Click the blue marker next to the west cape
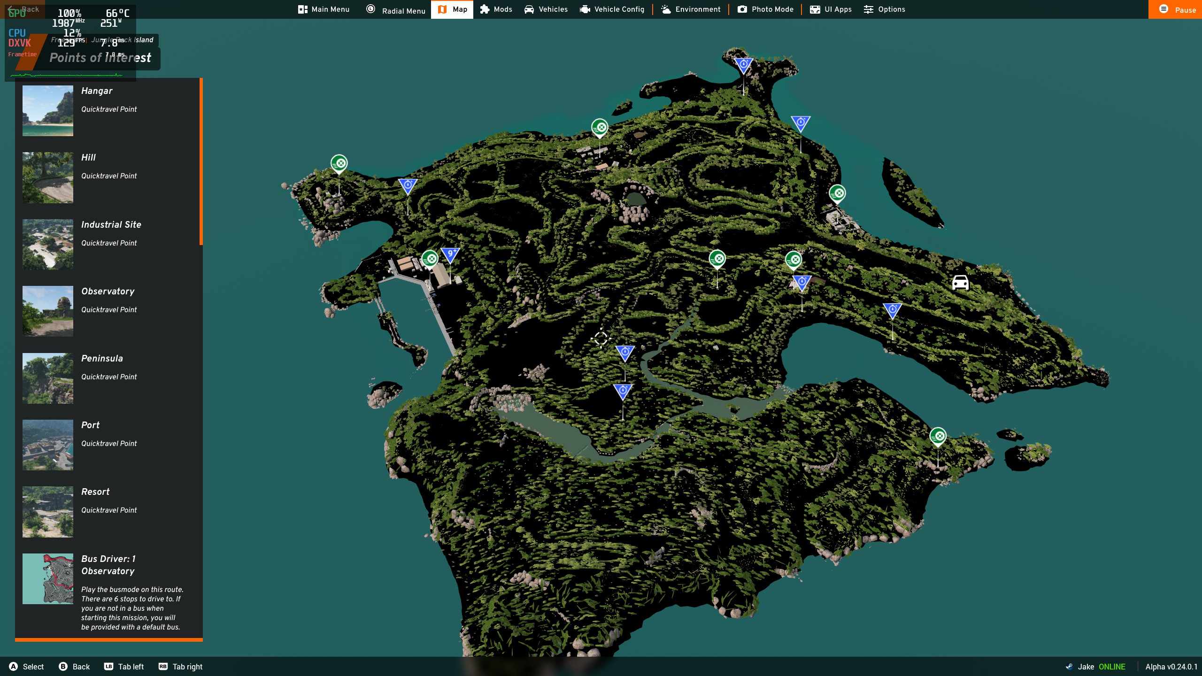Image resolution: width=1202 pixels, height=676 pixels. 408,187
